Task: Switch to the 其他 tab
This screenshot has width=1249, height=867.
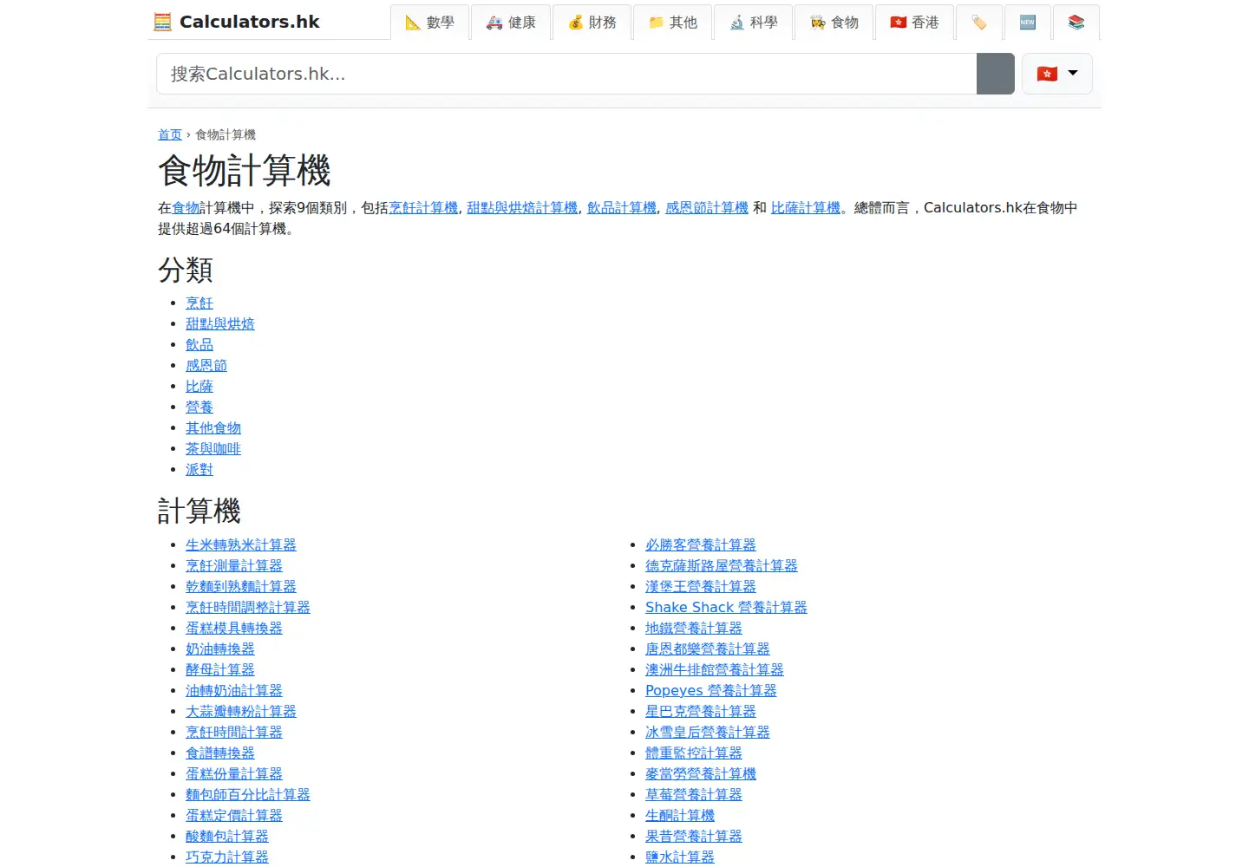Action: click(673, 23)
